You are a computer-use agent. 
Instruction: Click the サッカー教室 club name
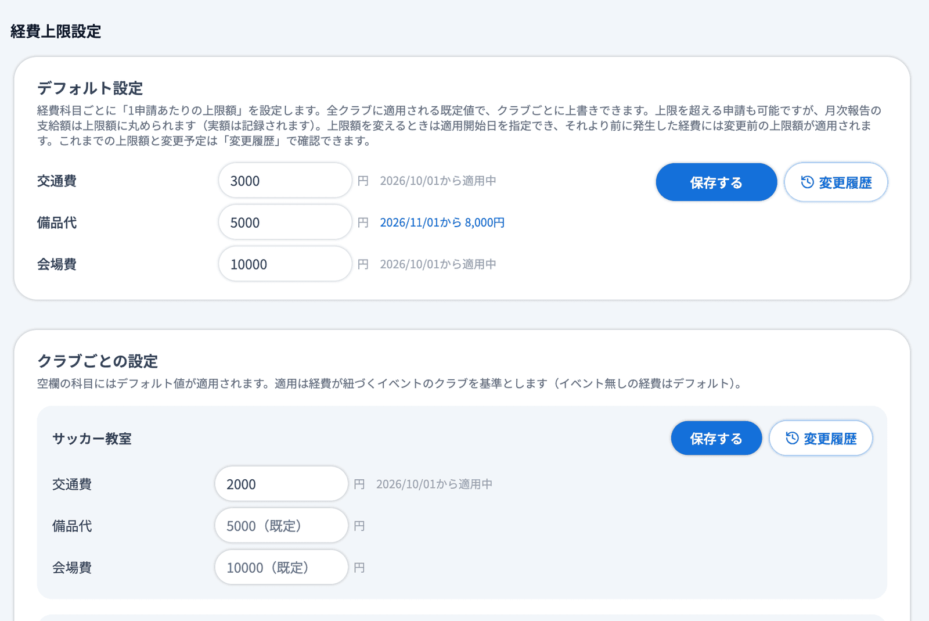click(92, 439)
